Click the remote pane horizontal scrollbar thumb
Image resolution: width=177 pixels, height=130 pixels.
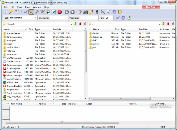pos(121,99)
